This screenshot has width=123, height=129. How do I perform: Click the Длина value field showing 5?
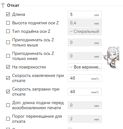point(85,14)
